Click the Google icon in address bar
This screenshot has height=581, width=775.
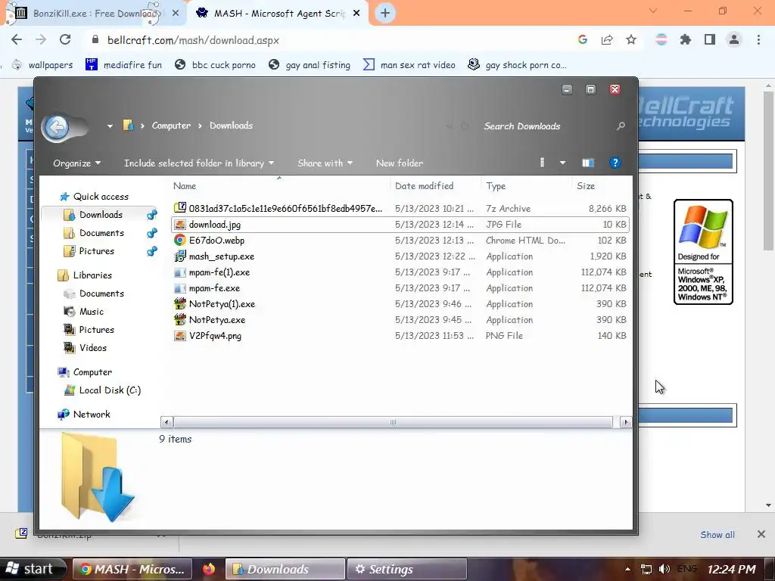[583, 39]
